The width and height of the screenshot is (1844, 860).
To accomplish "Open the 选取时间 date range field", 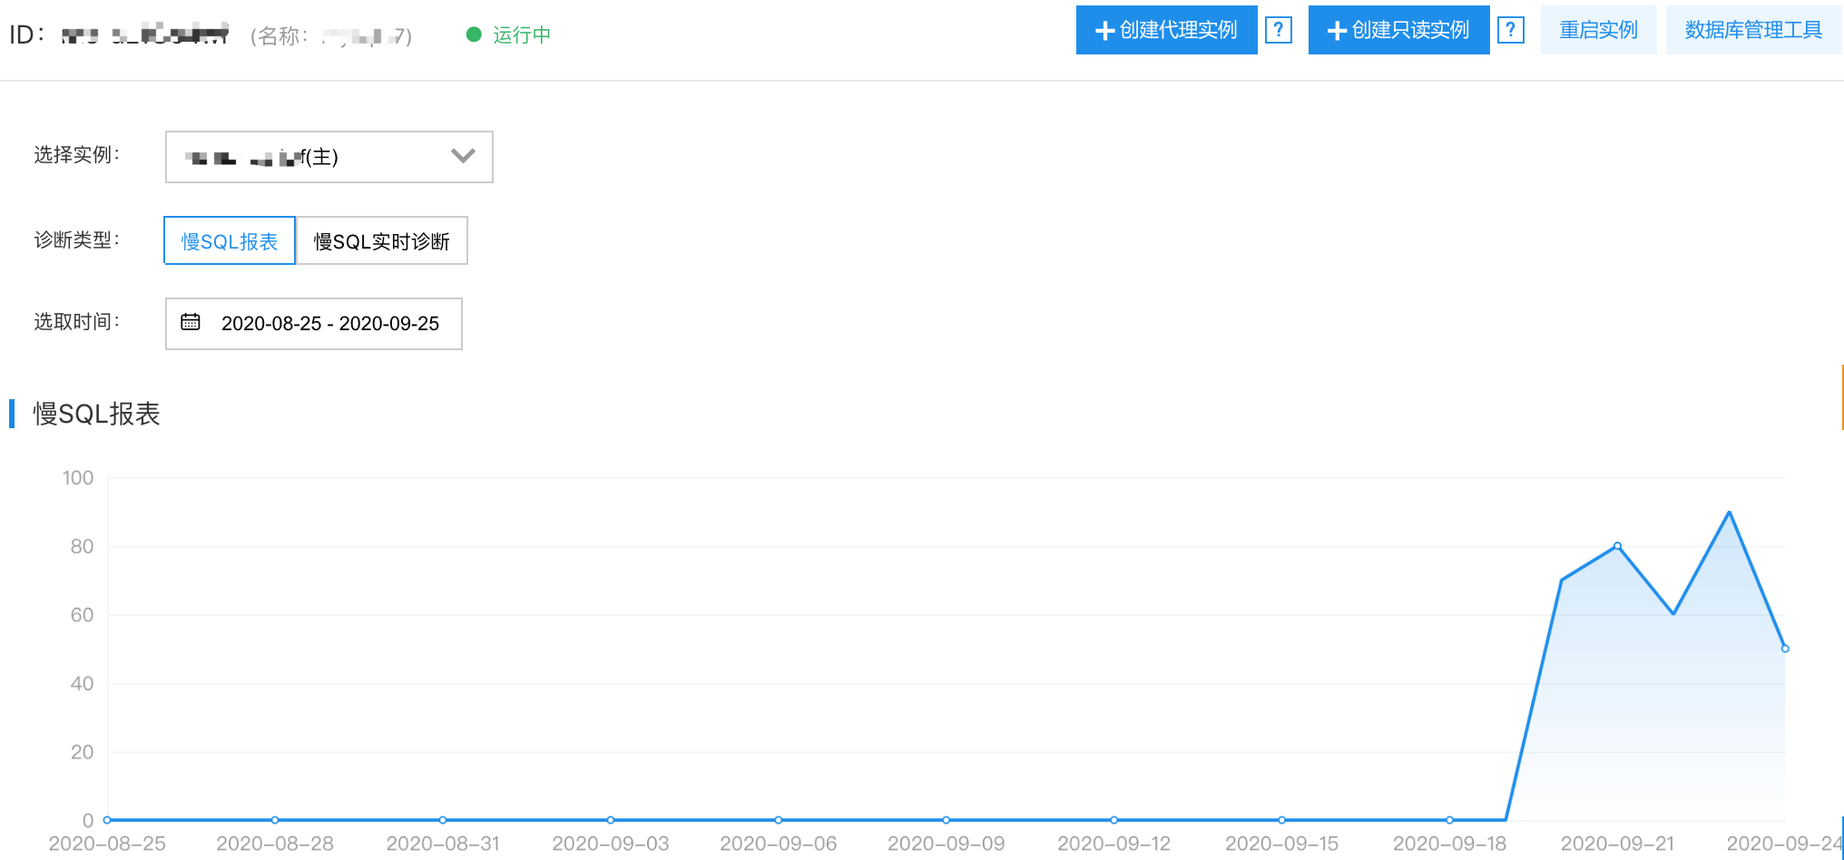I will pyautogui.click(x=314, y=324).
